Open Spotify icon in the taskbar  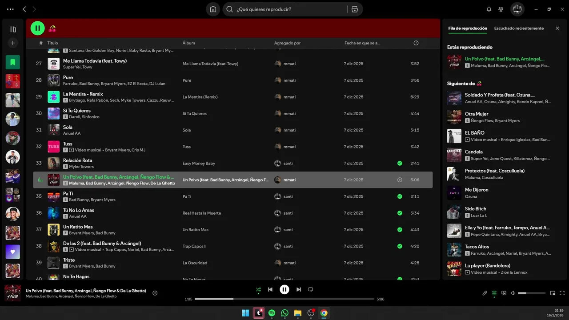(272, 313)
